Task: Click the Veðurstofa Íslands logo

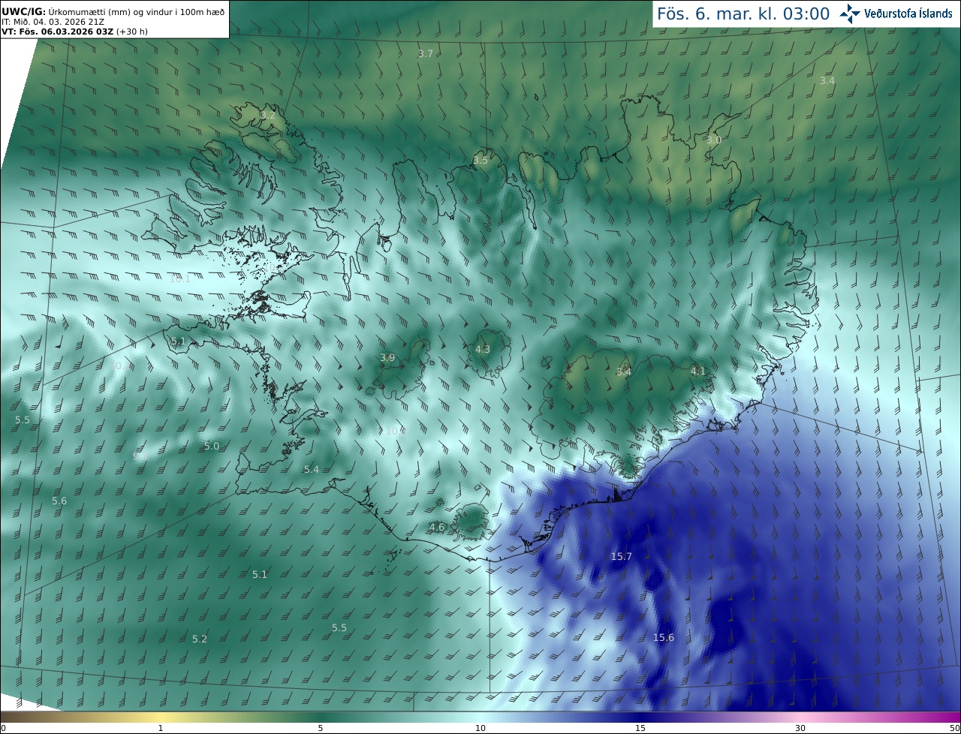Action: (x=896, y=14)
